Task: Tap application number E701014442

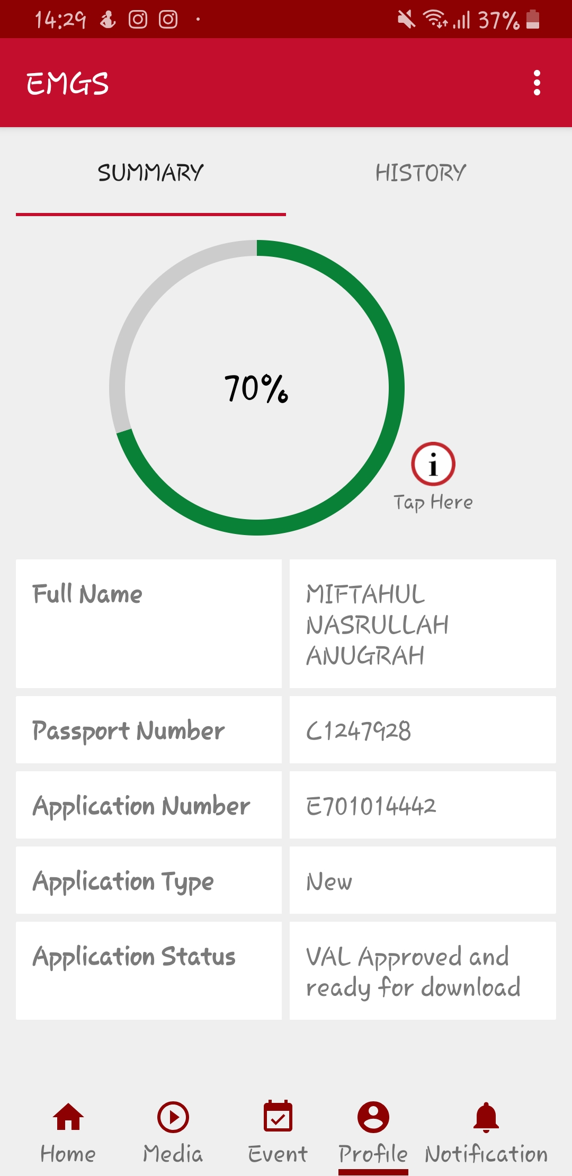Action: (371, 806)
